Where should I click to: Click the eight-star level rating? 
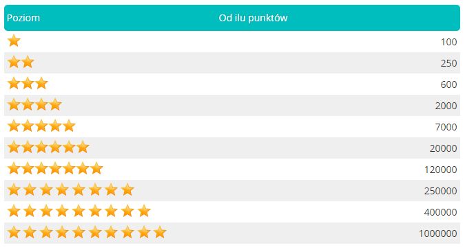[70, 190]
